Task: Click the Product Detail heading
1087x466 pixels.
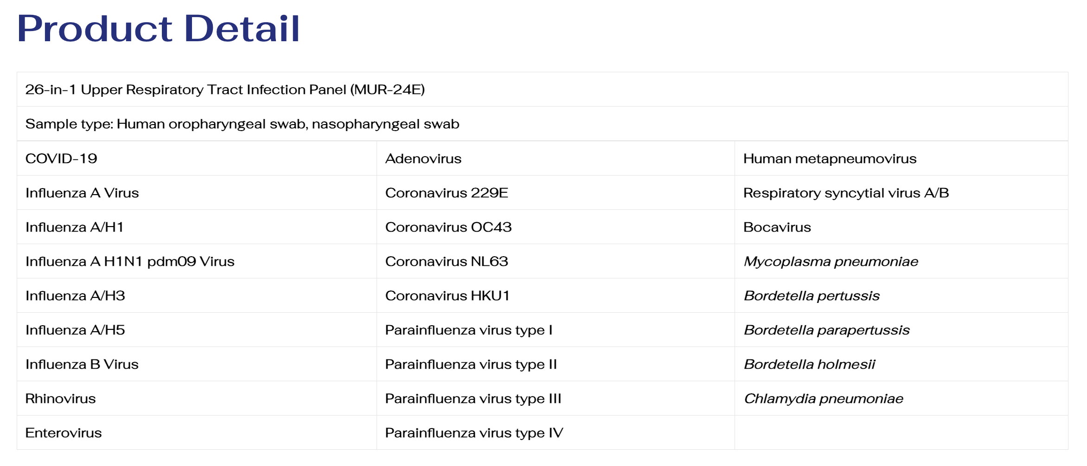Action: pyautogui.click(x=159, y=29)
